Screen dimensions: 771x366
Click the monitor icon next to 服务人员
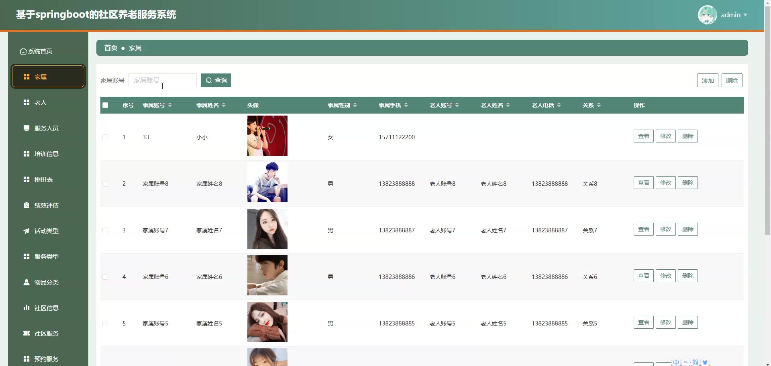27,128
